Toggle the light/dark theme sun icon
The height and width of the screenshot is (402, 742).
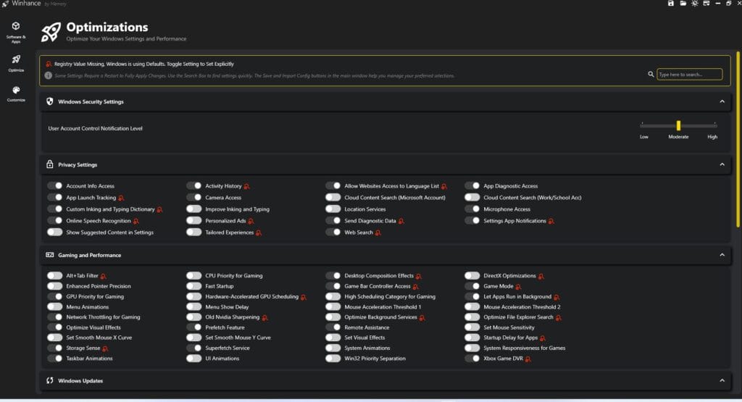tap(695, 4)
